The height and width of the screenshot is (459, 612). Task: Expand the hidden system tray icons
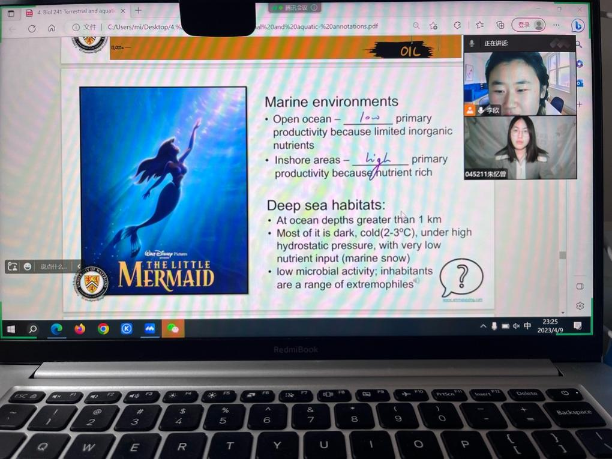[483, 326]
